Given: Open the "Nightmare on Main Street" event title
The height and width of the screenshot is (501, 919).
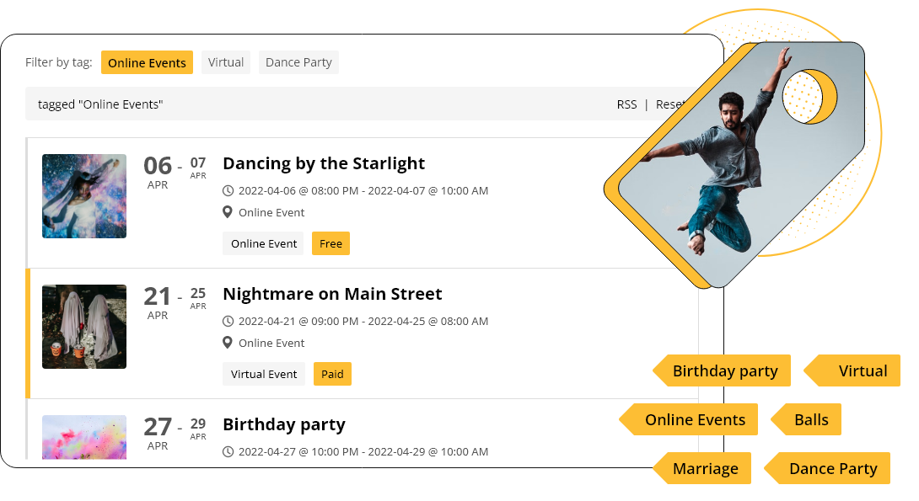Looking at the screenshot, I should (x=332, y=294).
